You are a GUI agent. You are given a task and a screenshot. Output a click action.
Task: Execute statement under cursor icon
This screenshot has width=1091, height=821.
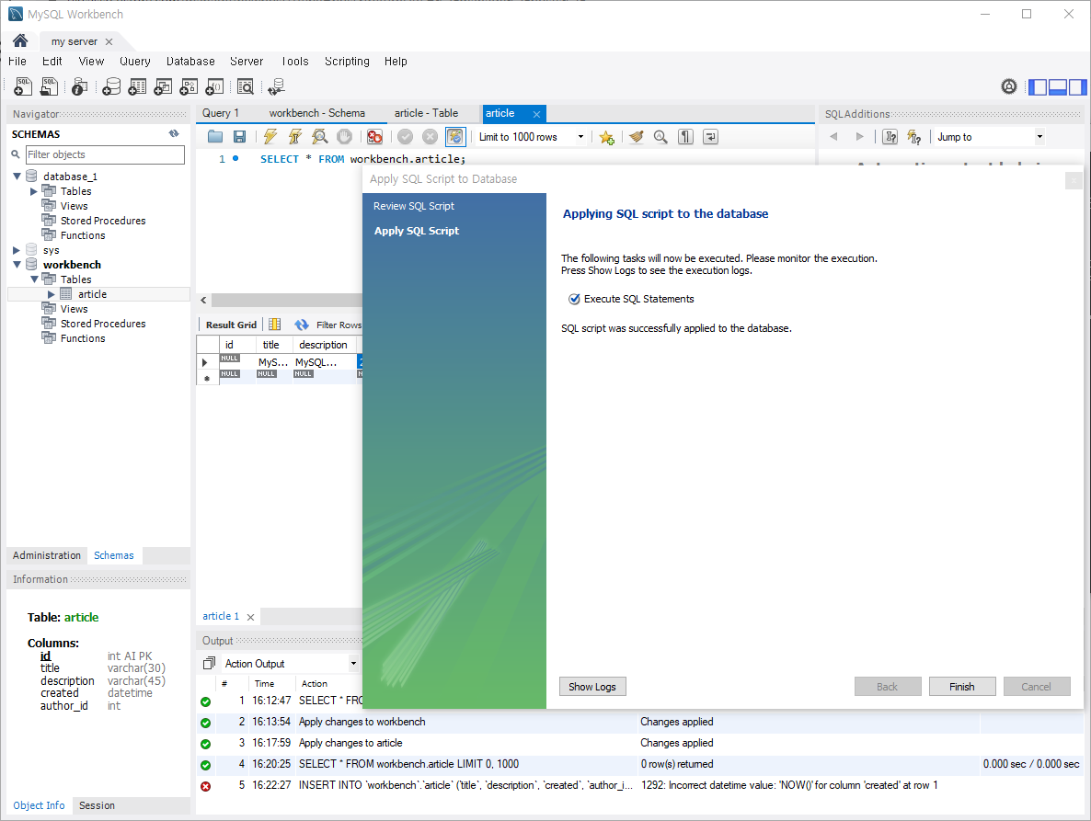click(295, 137)
